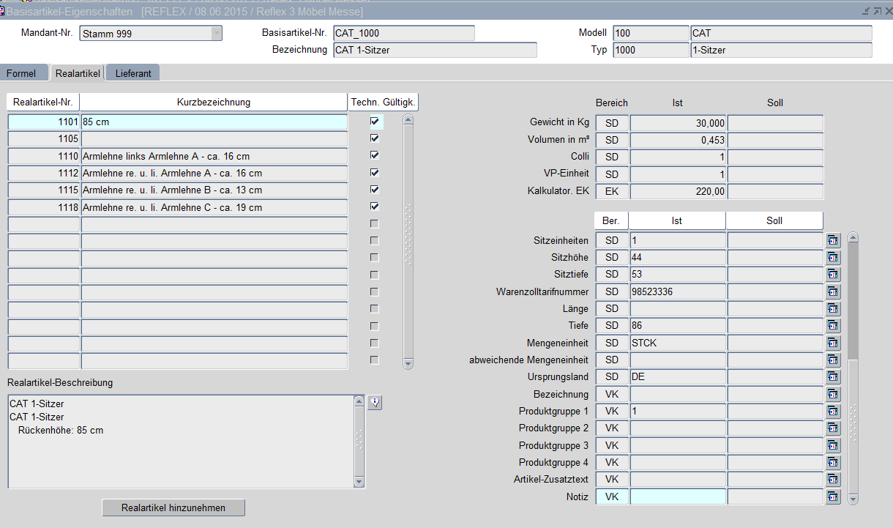The width and height of the screenshot is (893, 528).
Task: Uncheck validity checkbox for Realartikel 1110
Action: coord(375,155)
